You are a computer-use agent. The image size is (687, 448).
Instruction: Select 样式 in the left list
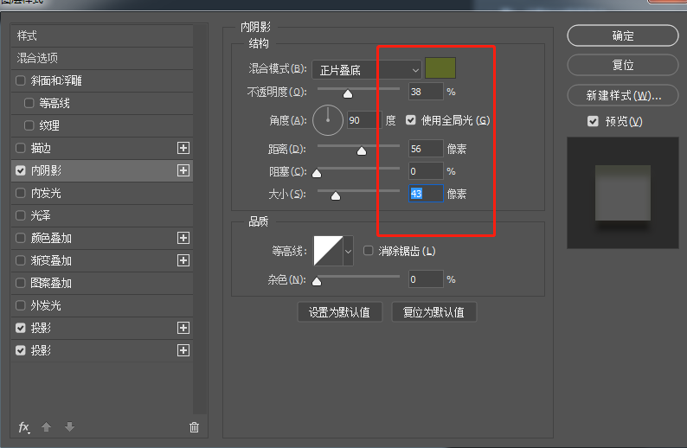coord(101,36)
